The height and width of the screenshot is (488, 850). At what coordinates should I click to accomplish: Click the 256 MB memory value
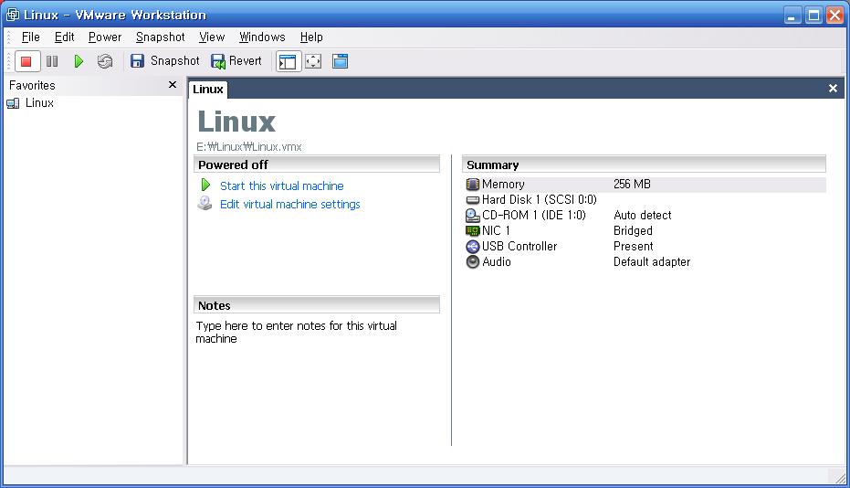click(x=632, y=184)
